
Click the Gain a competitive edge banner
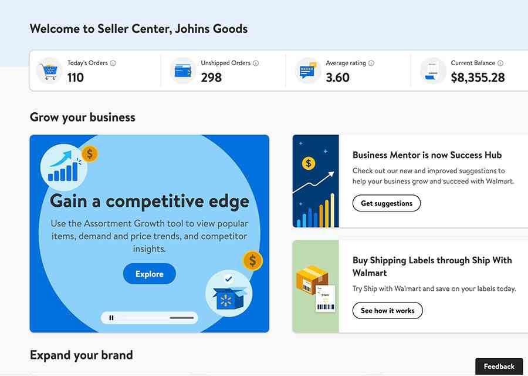149,200
